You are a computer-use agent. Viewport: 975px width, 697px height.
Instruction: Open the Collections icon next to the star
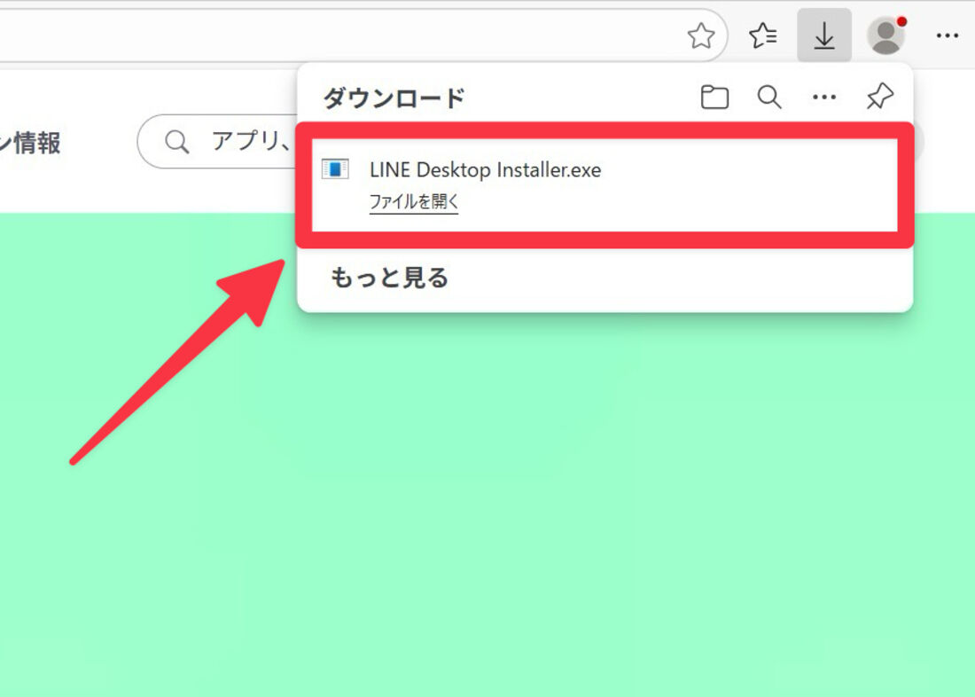pyautogui.click(x=762, y=35)
